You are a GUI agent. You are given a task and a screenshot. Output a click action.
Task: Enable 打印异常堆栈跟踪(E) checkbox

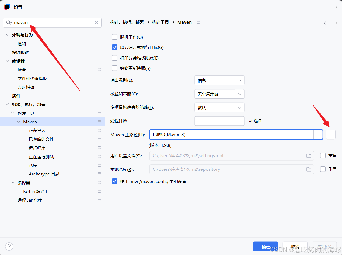coord(115,58)
